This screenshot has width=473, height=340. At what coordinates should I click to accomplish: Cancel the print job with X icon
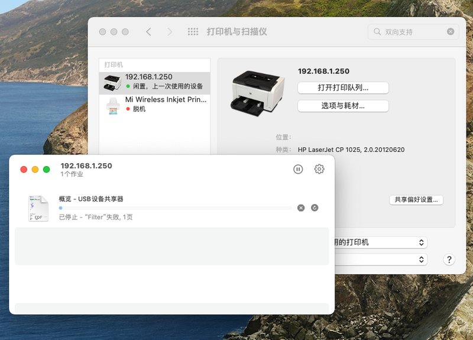coord(301,208)
